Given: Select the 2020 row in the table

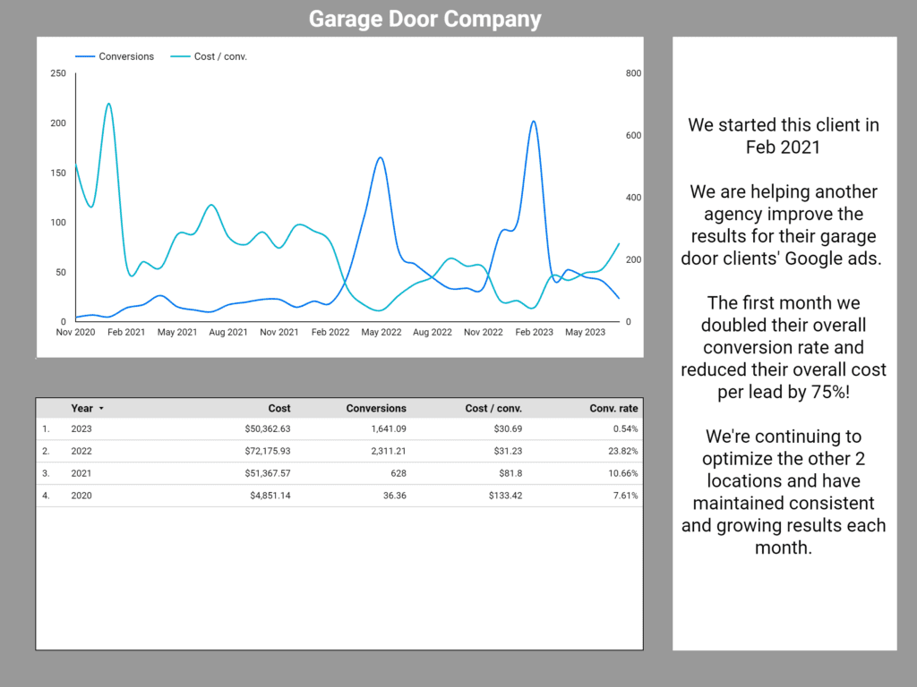Looking at the screenshot, I should pyautogui.click(x=81, y=496).
